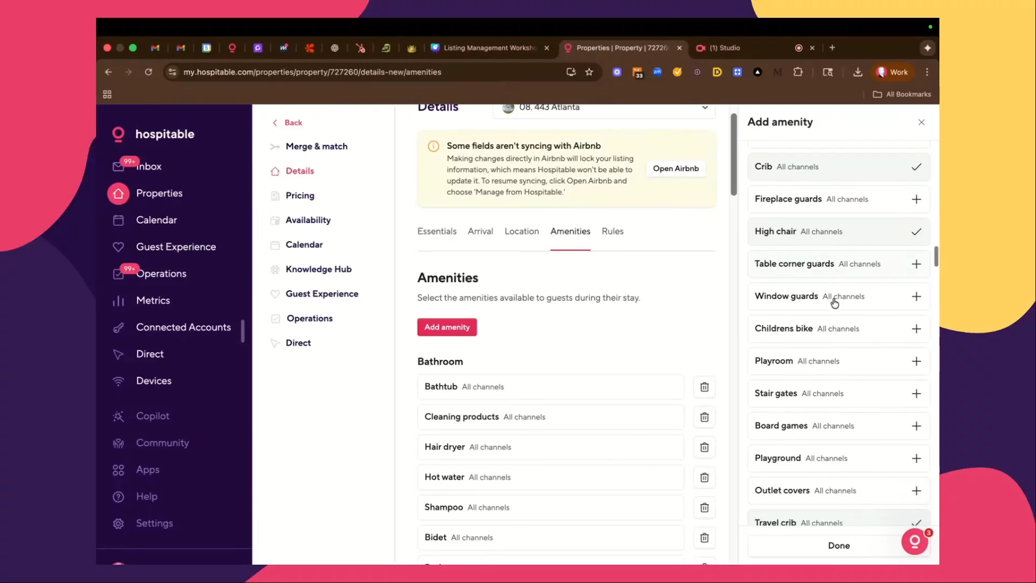The image size is (1036, 583).
Task: Click the Open Airbnb button
Action: point(676,169)
